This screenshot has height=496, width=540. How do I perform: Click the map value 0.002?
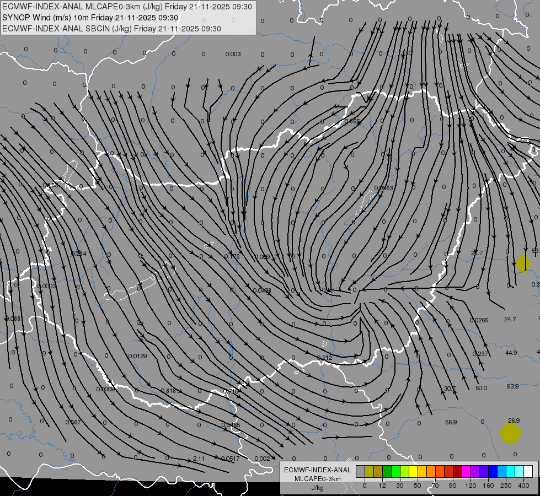pyautogui.click(x=263, y=459)
